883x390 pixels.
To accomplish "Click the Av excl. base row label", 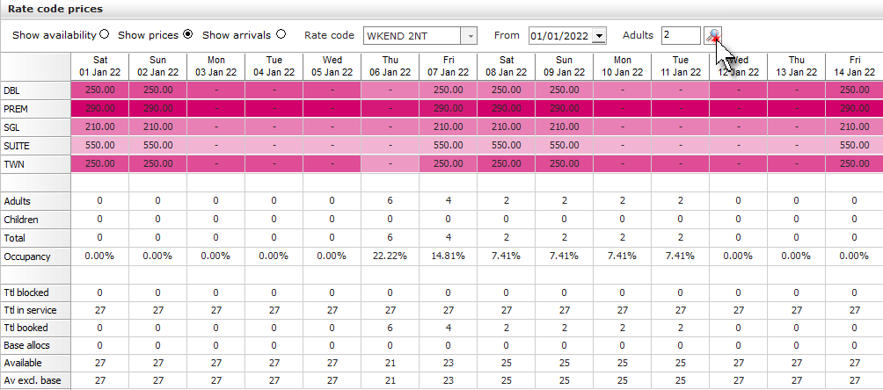I will coord(35,380).
